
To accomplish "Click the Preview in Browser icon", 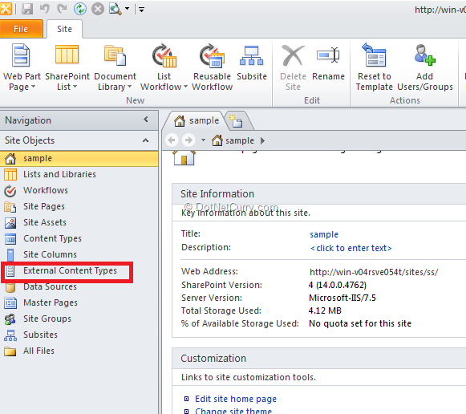I will (115, 9).
